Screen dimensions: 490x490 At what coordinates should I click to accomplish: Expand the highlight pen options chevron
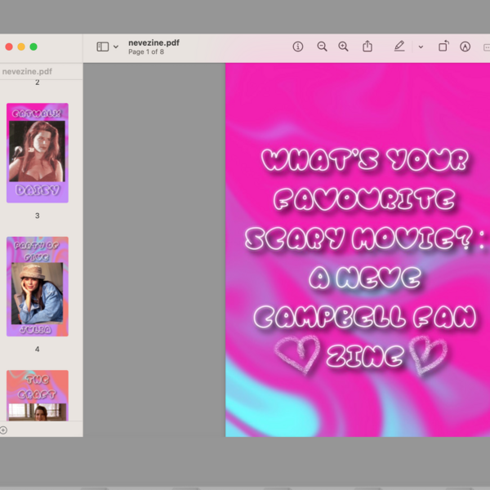421,47
